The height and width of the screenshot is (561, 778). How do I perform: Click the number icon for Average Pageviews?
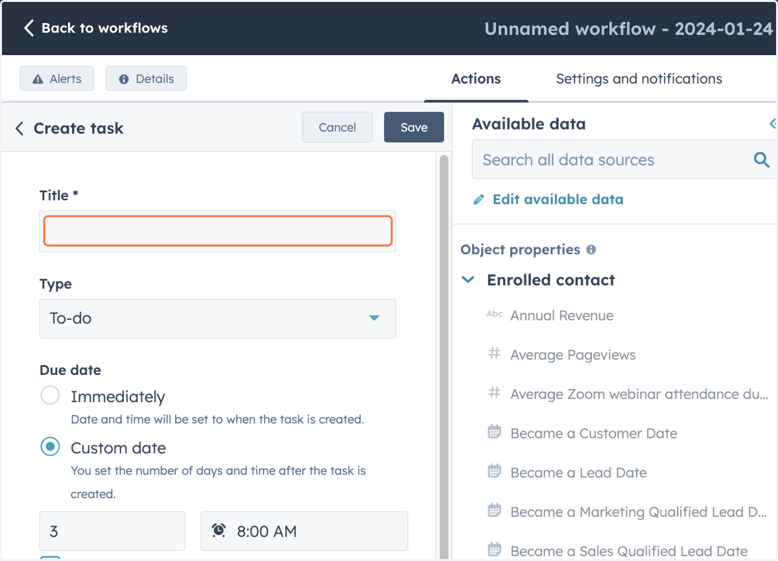pyautogui.click(x=494, y=354)
